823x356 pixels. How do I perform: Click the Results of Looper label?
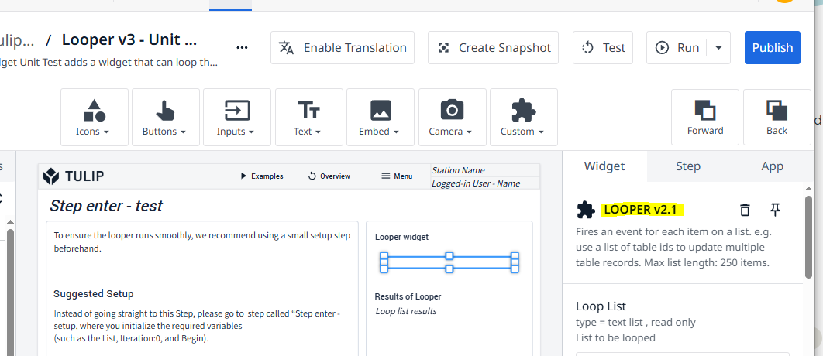pyautogui.click(x=408, y=296)
